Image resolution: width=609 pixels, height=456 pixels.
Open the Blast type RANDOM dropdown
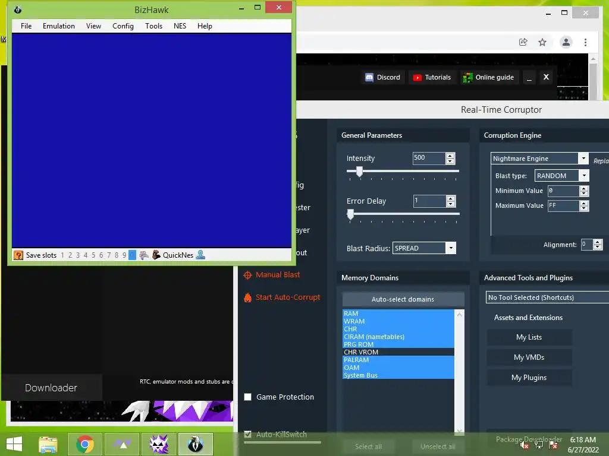coord(584,176)
